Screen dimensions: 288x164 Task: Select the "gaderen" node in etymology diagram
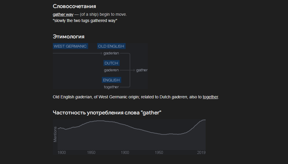point(111,70)
